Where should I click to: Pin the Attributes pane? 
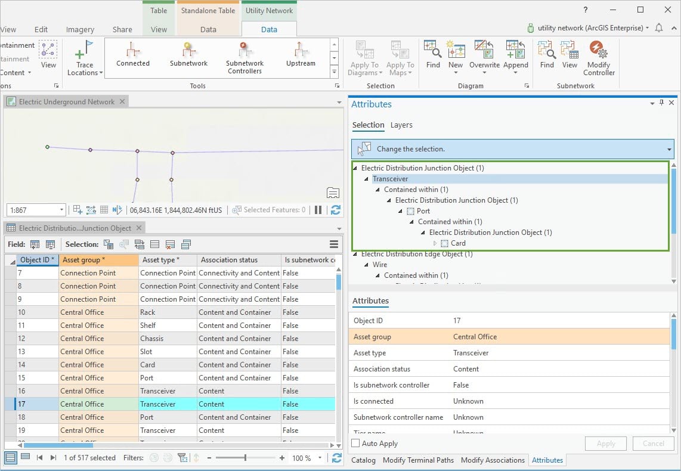point(661,103)
